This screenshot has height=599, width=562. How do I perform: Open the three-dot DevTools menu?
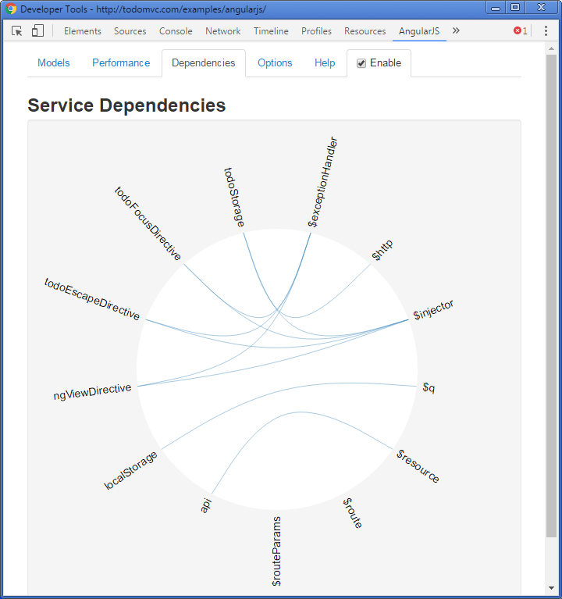click(x=546, y=31)
